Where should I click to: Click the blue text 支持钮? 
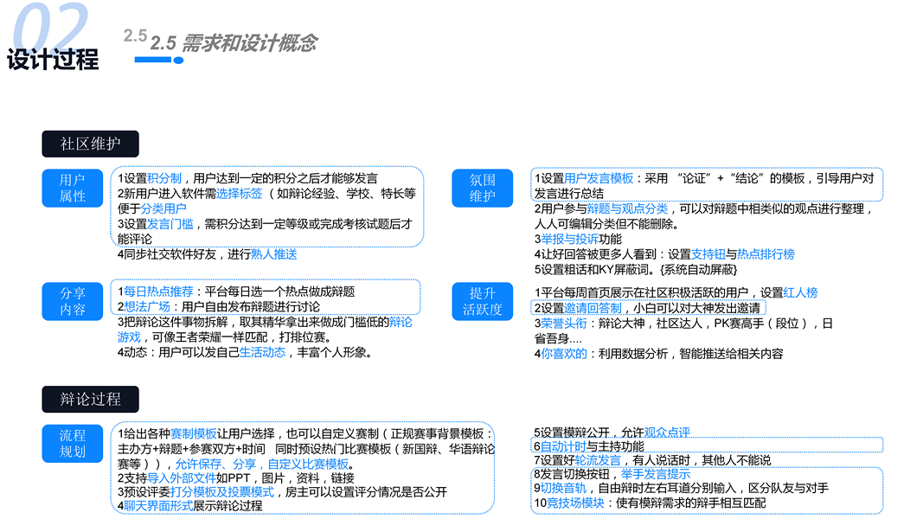708,254
